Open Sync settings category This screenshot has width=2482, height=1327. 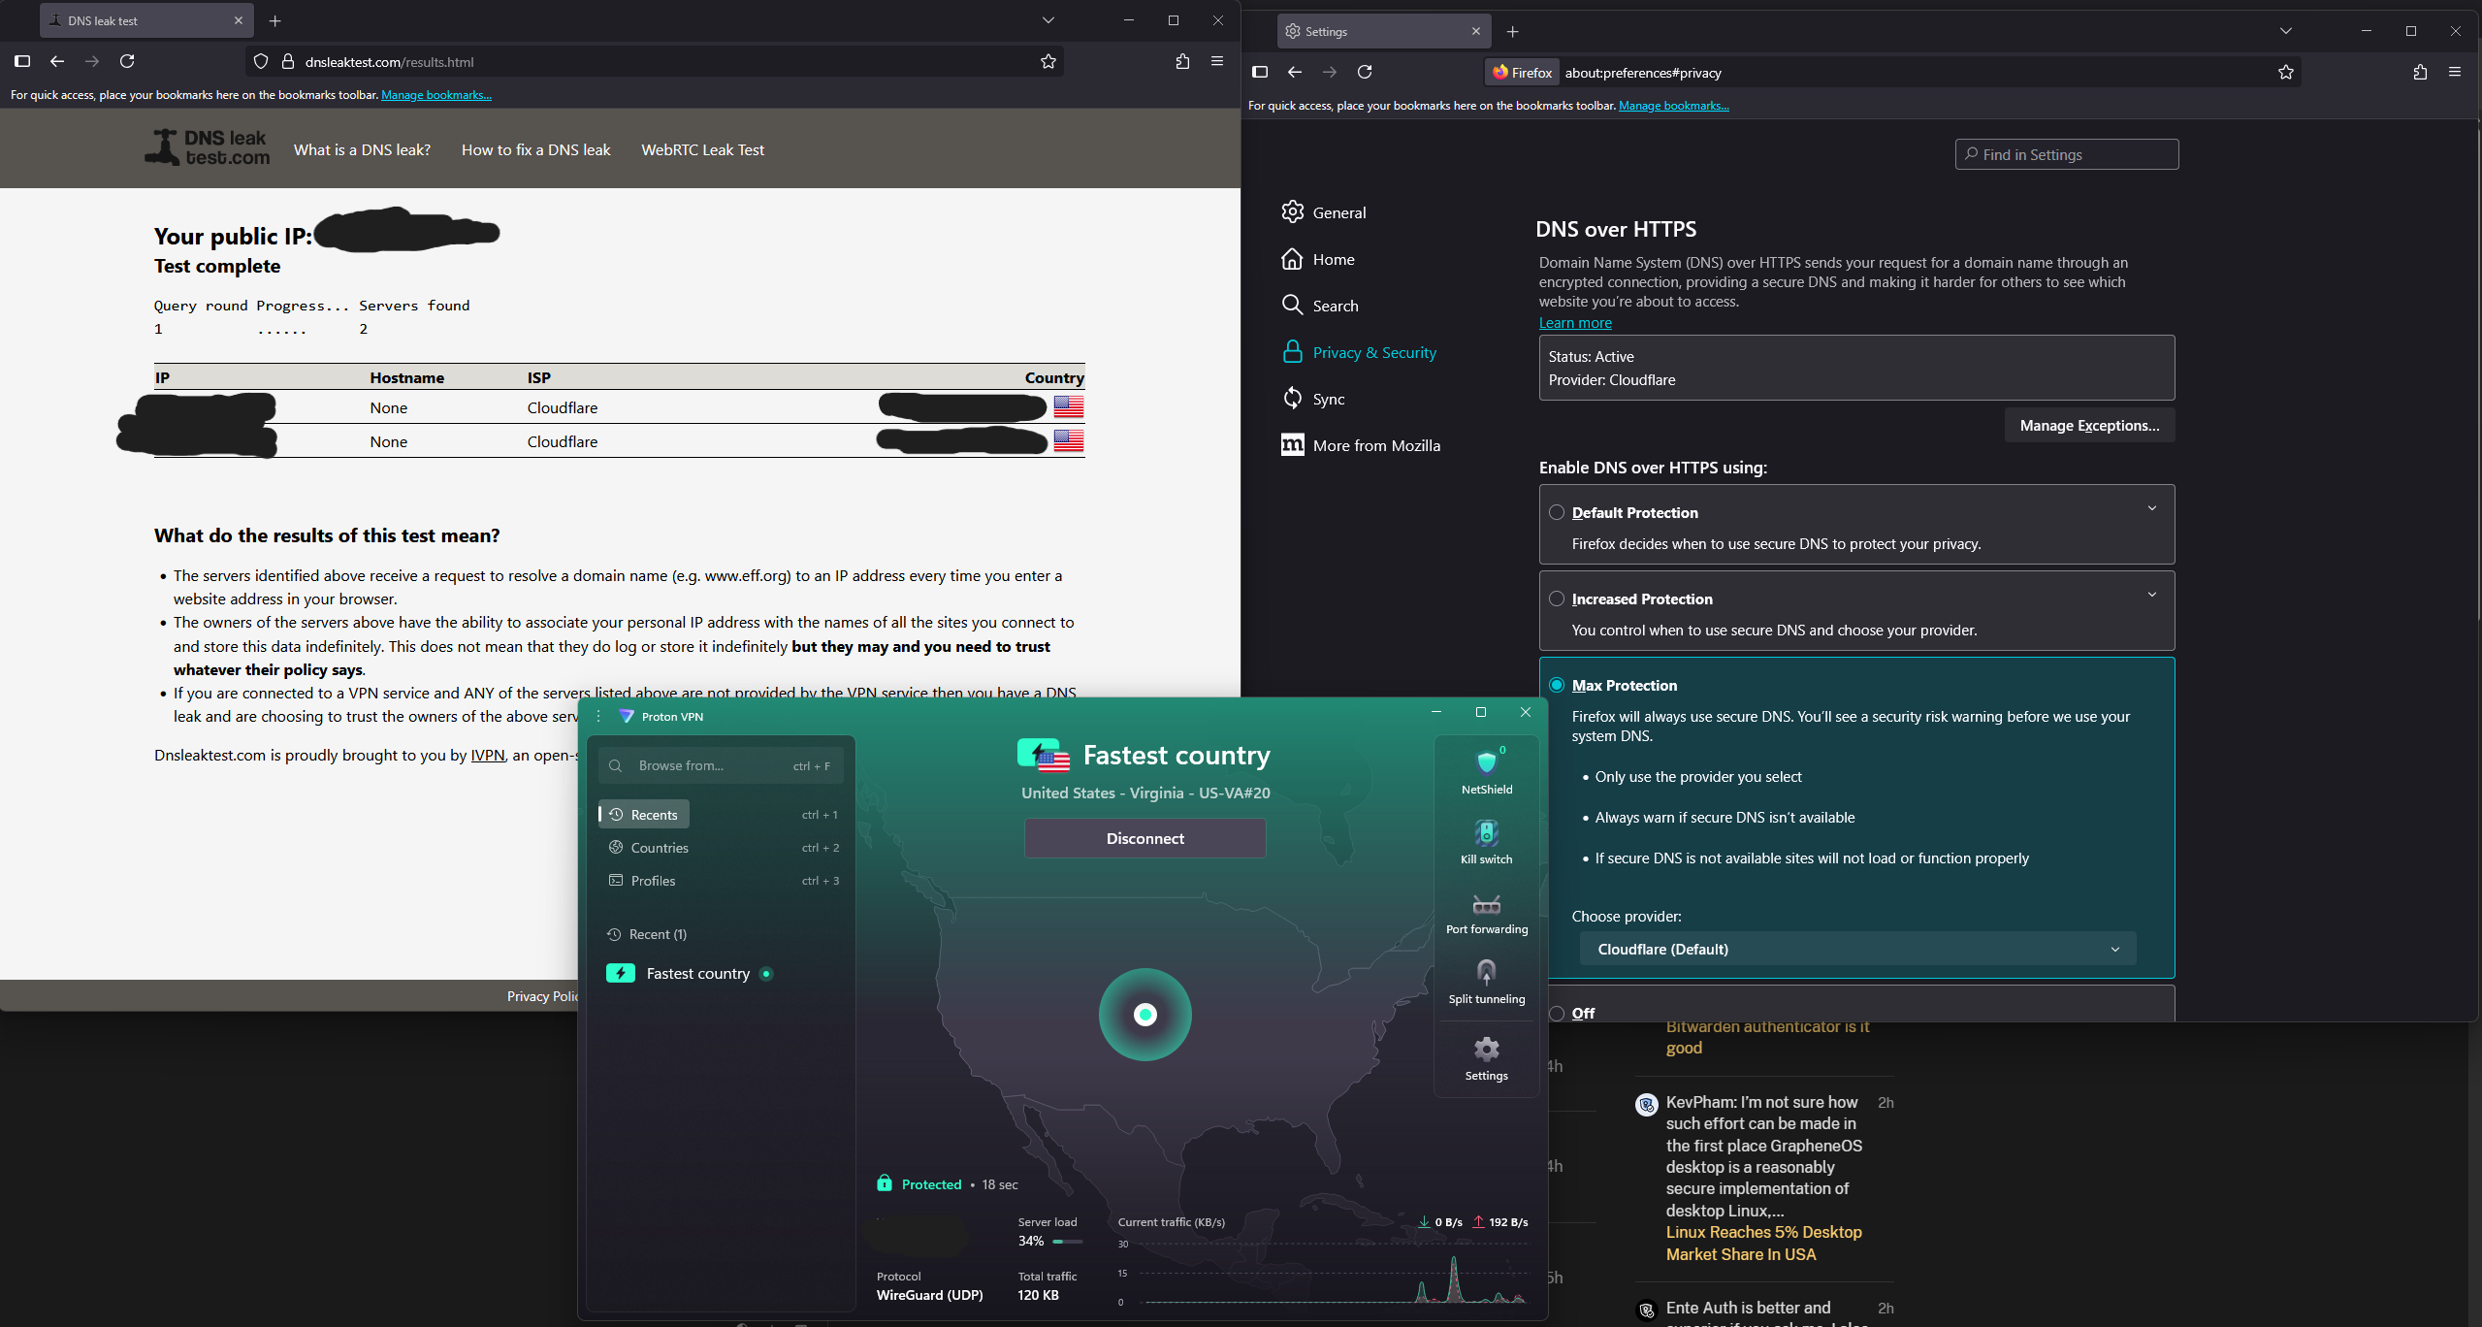(1313, 399)
